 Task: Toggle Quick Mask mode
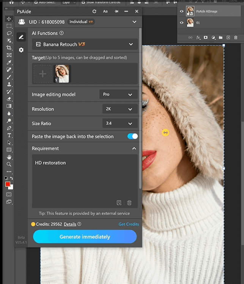point(9,194)
